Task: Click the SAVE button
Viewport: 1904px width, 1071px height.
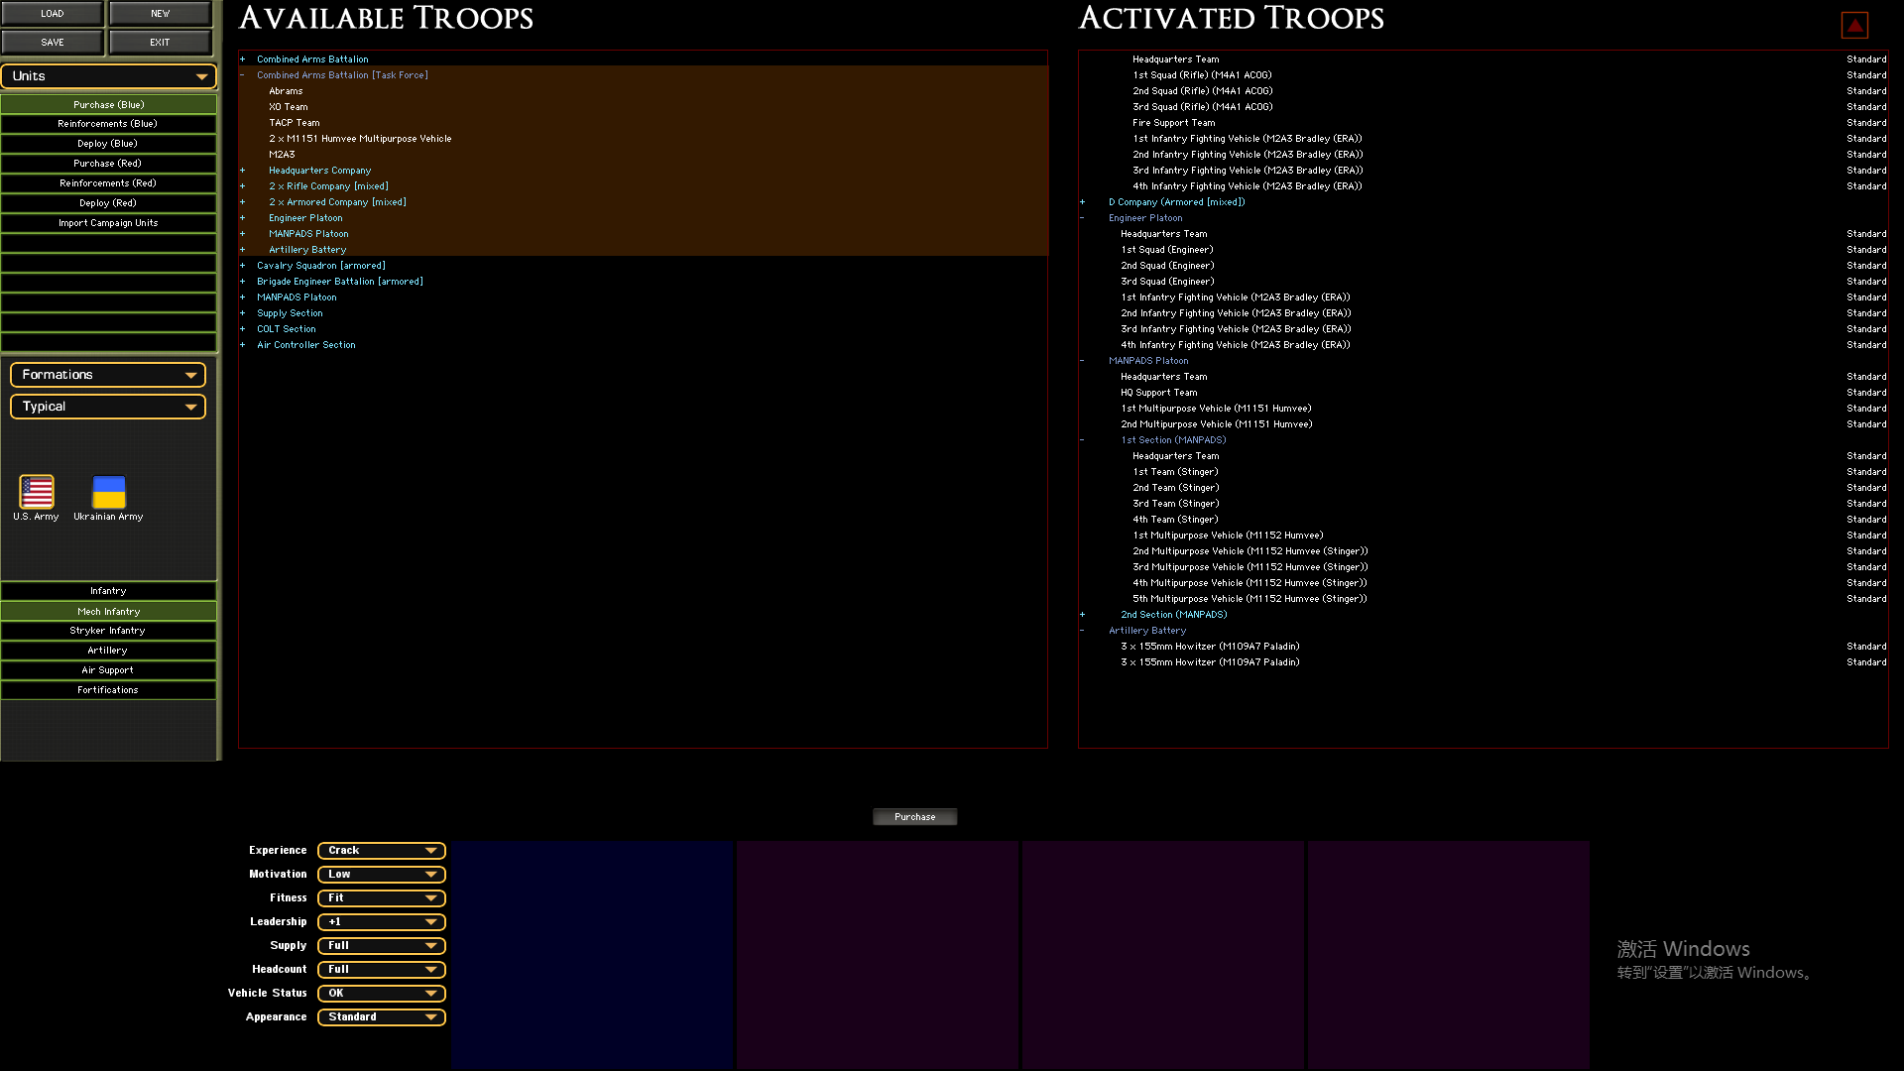Action: pos(53,43)
